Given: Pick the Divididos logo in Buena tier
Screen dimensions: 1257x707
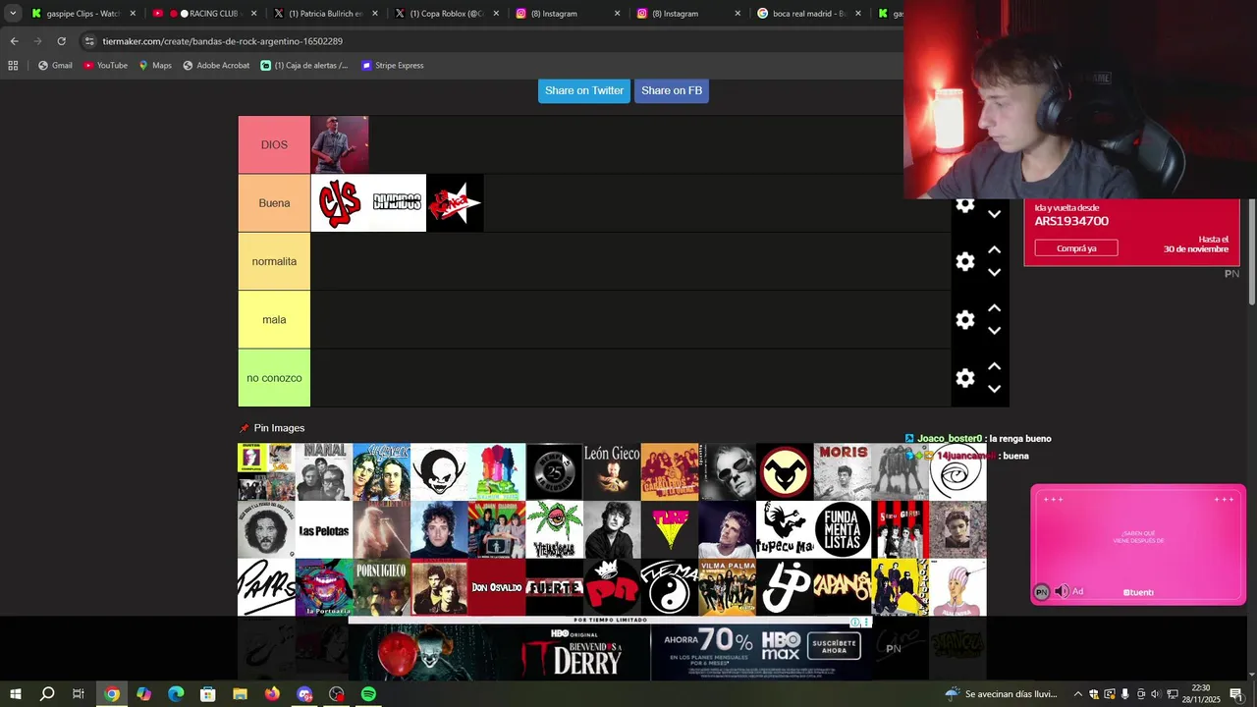Looking at the screenshot, I should point(397,203).
